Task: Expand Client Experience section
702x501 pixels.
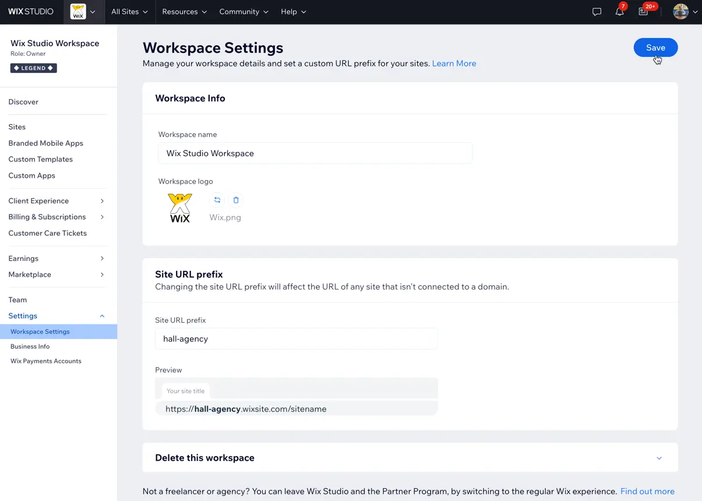Action: (x=57, y=201)
